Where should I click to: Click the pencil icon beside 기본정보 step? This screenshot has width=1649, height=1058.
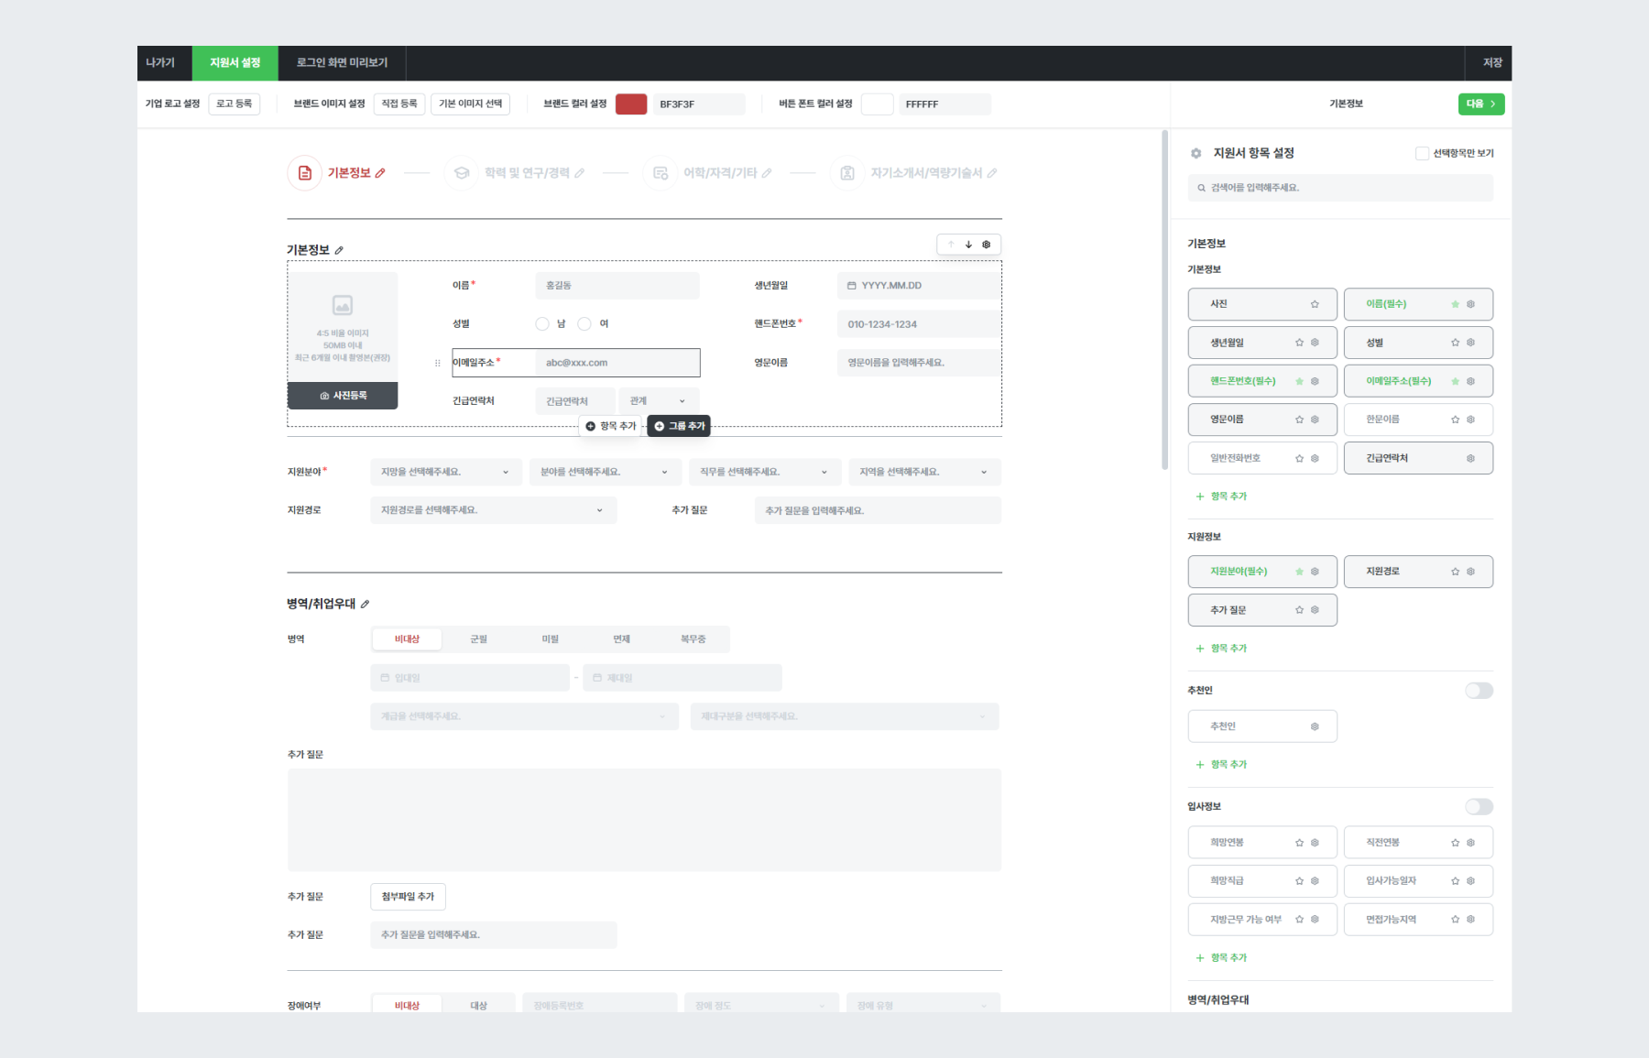(x=380, y=173)
